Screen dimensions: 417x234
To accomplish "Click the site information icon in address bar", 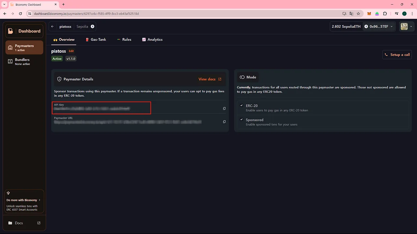I will (x=30, y=14).
